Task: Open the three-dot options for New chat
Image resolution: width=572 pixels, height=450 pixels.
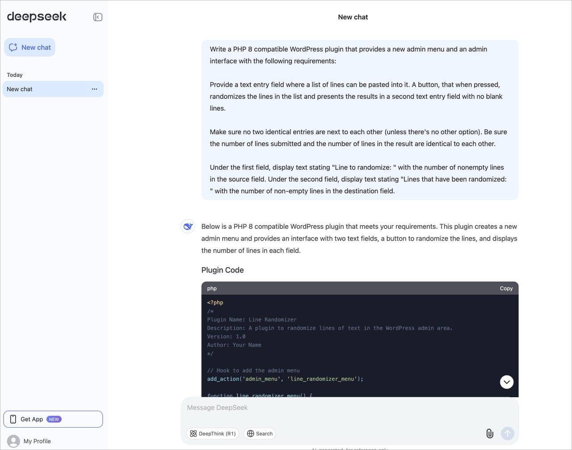Action: (x=94, y=89)
